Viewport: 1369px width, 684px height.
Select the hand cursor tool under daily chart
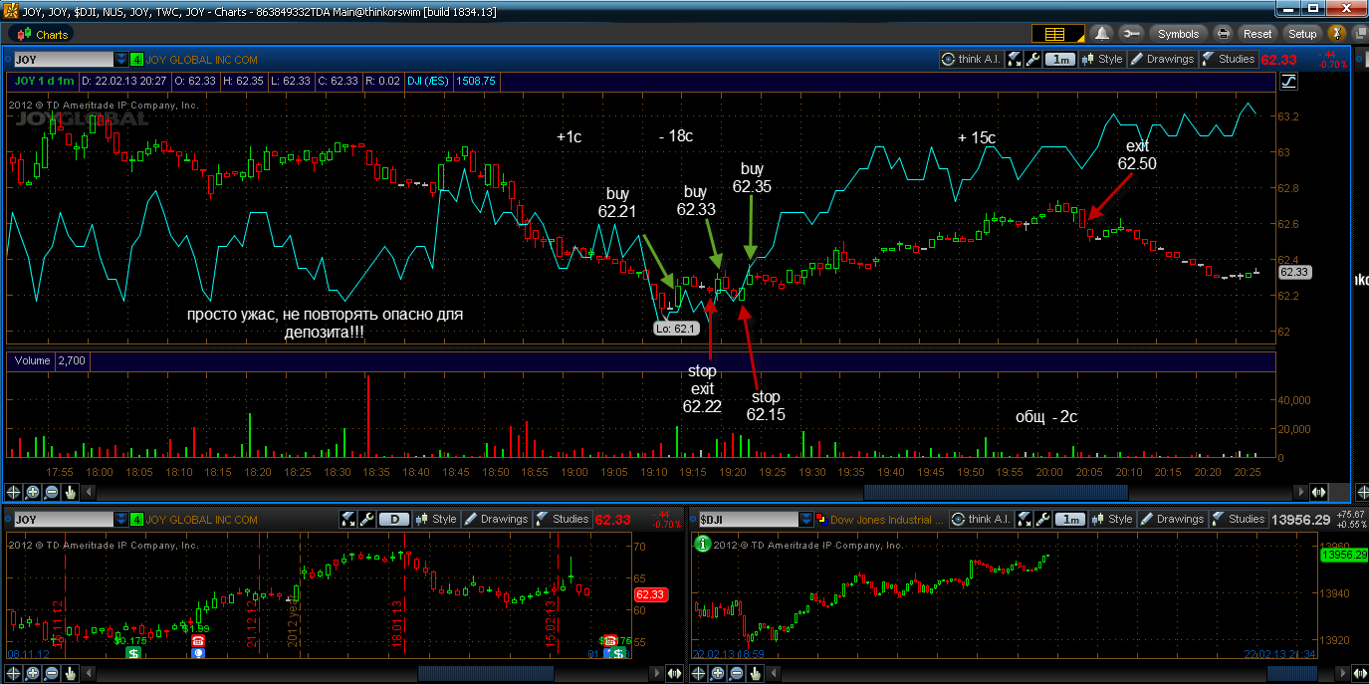[x=71, y=673]
